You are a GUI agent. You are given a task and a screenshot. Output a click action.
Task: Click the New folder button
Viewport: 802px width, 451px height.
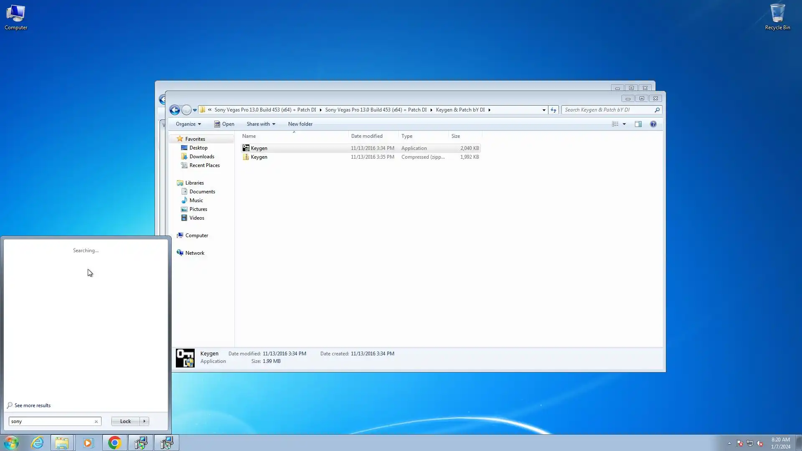(300, 124)
